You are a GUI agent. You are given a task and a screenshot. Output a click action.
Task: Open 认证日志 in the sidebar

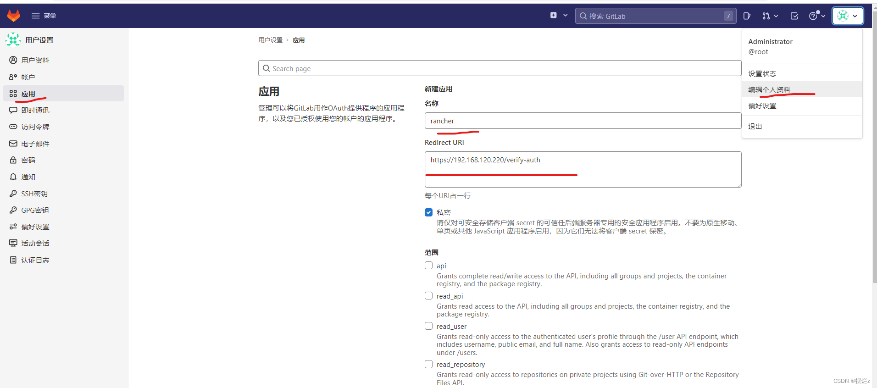coord(63,260)
